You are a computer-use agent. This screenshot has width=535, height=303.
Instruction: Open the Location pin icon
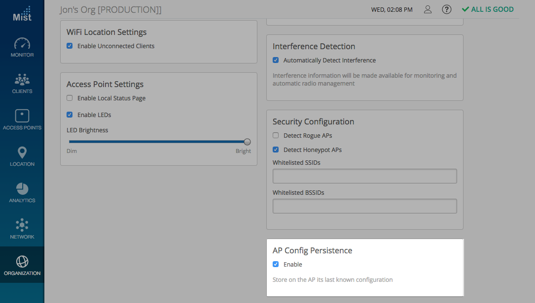pos(22,152)
